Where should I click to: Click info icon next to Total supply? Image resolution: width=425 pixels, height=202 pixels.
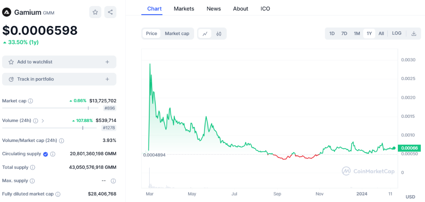pyautogui.click(x=32, y=167)
